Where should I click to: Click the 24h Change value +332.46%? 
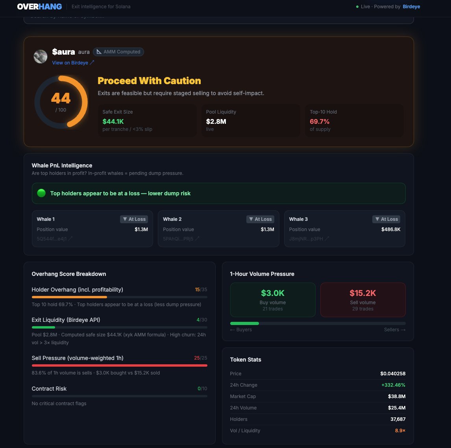(394, 385)
